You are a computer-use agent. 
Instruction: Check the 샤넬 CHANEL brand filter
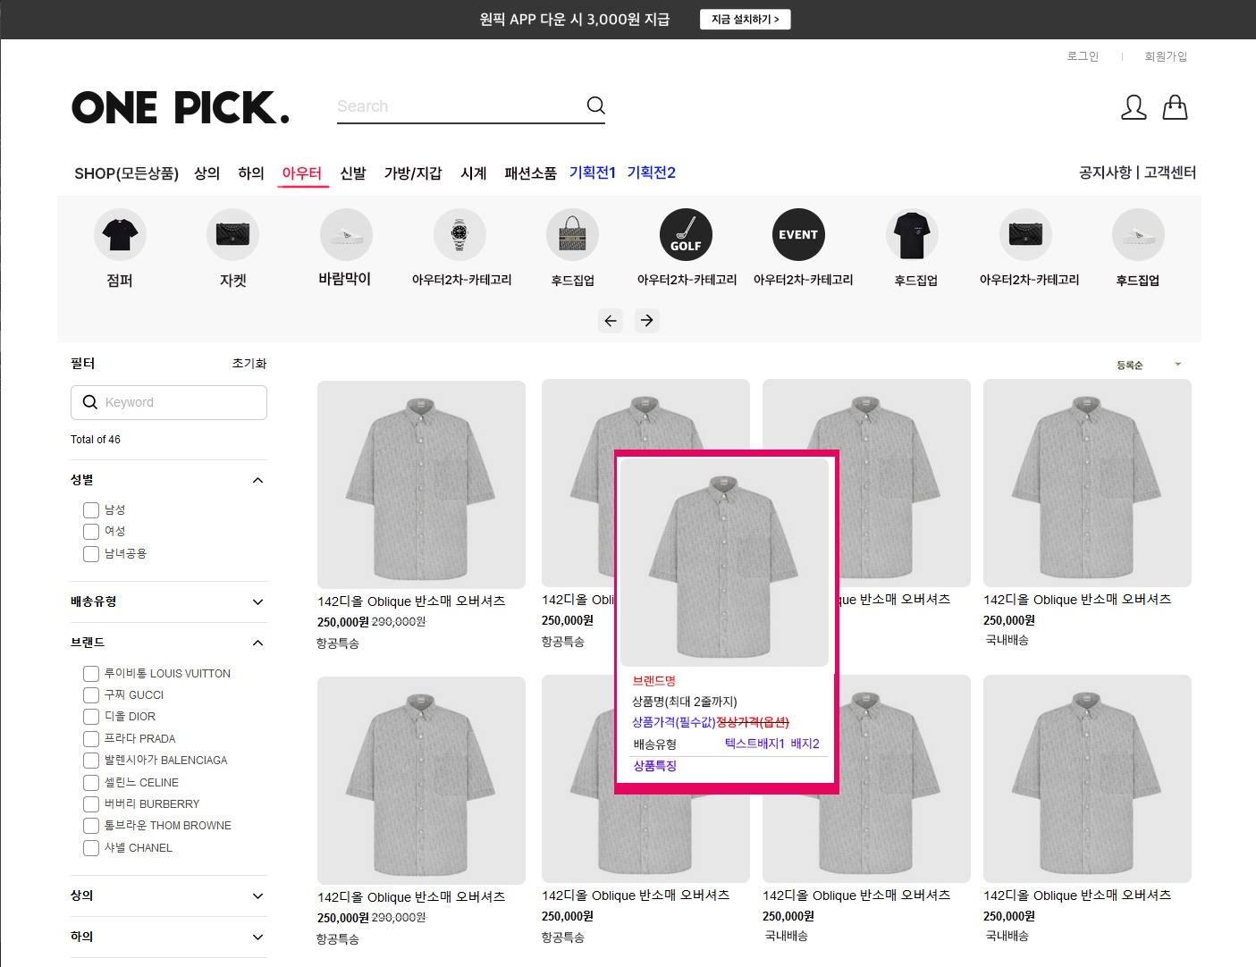coord(91,848)
